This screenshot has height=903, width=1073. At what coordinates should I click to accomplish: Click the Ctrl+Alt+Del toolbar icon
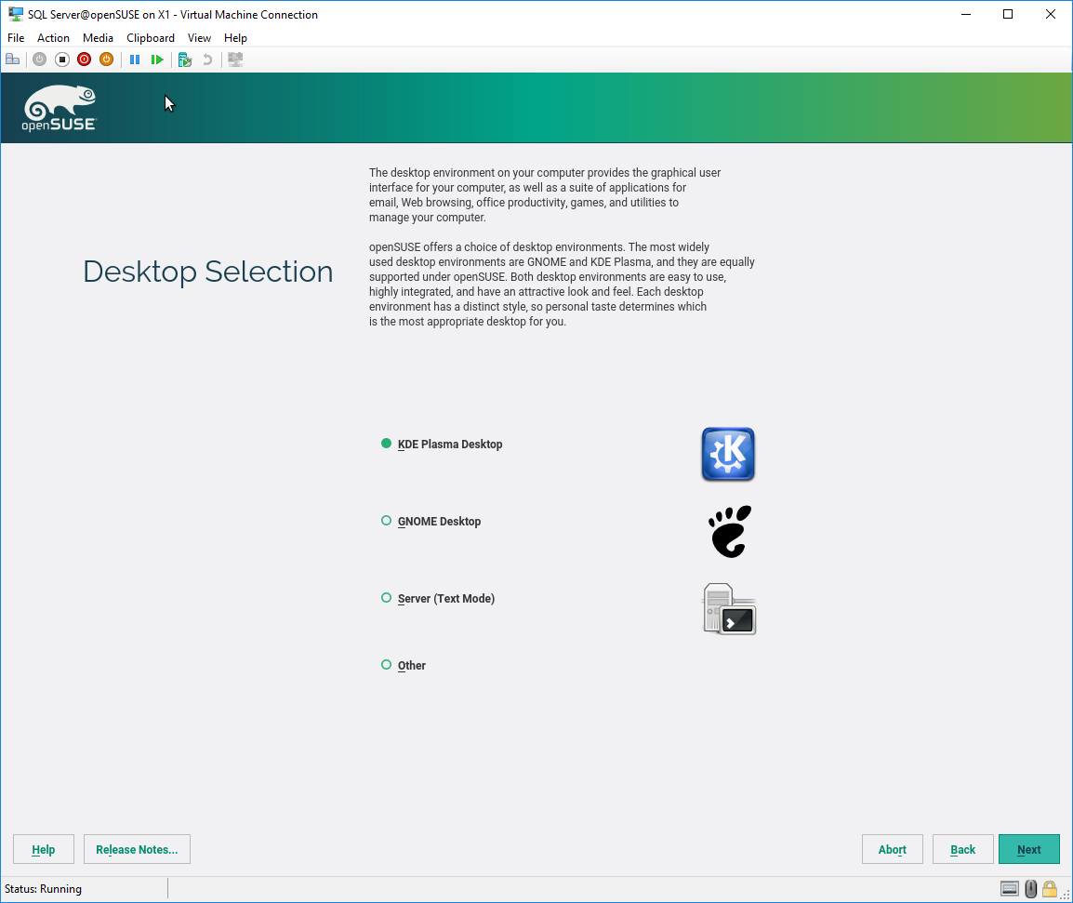pos(12,60)
